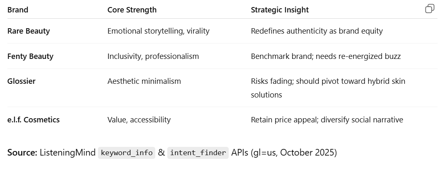Click the Aesthetic minimalism cell
The image size is (440, 173).
pyautogui.click(x=144, y=81)
